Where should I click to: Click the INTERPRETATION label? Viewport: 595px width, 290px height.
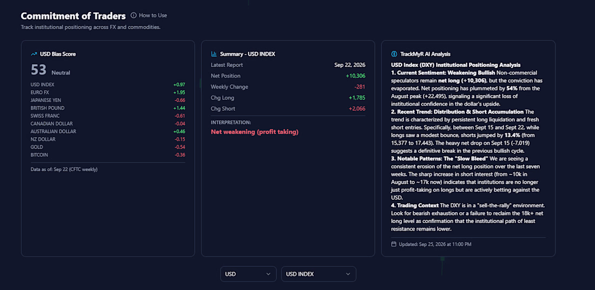(231, 123)
